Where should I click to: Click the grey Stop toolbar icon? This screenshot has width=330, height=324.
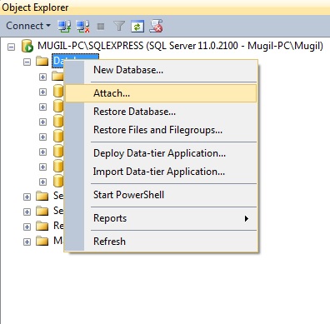pos(101,27)
